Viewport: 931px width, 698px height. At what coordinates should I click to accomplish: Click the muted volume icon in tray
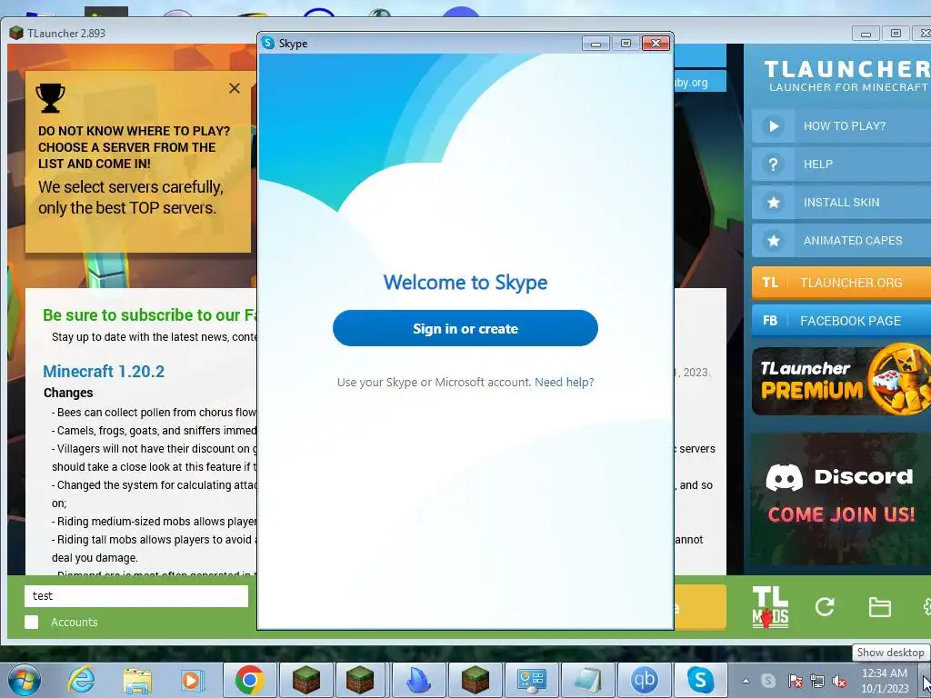(x=839, y=681)
